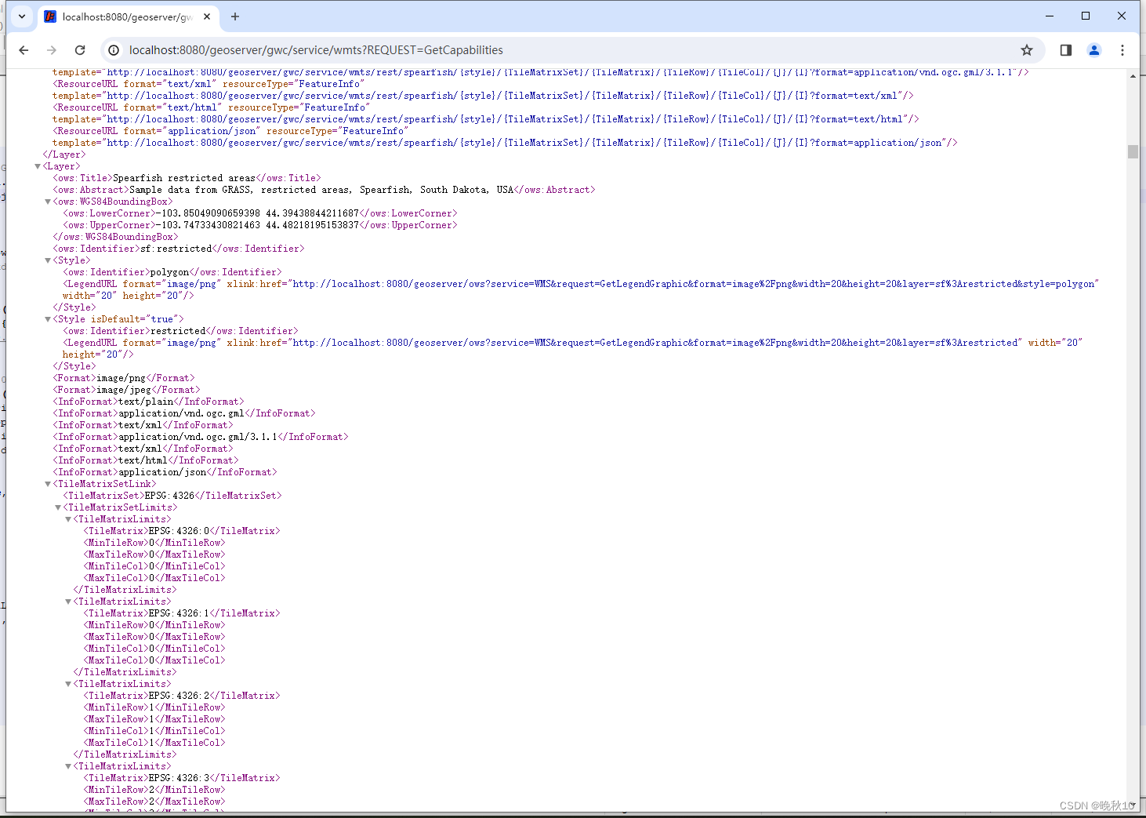This screenshot has width=1146, height=818.
Task: Bookmark this page with the star icon
Action: (1027, 49)
